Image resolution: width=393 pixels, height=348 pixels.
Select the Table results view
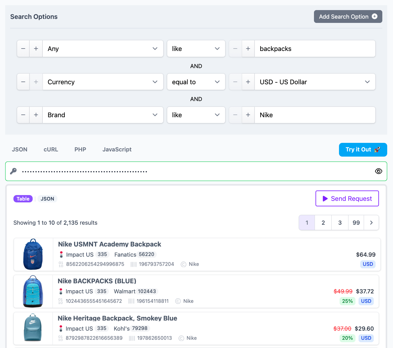pos(23,199)
